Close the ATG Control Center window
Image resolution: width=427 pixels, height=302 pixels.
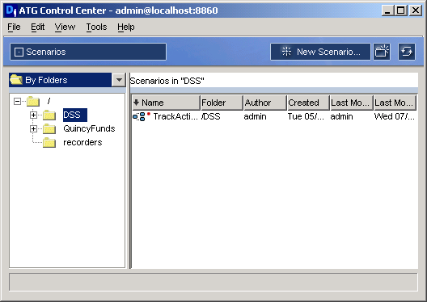tap(416, 10)
